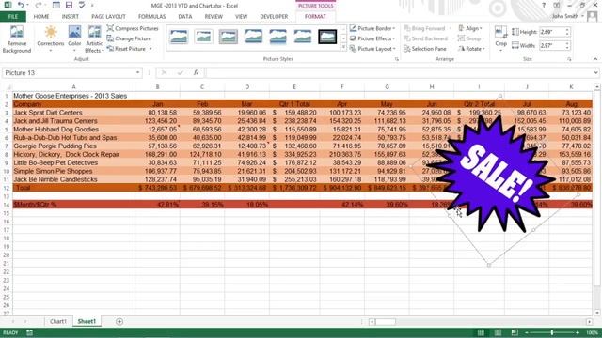Click the Save icon in Quick Access
Viewport: 602px width, 338px height.
(x=69, y=5)
